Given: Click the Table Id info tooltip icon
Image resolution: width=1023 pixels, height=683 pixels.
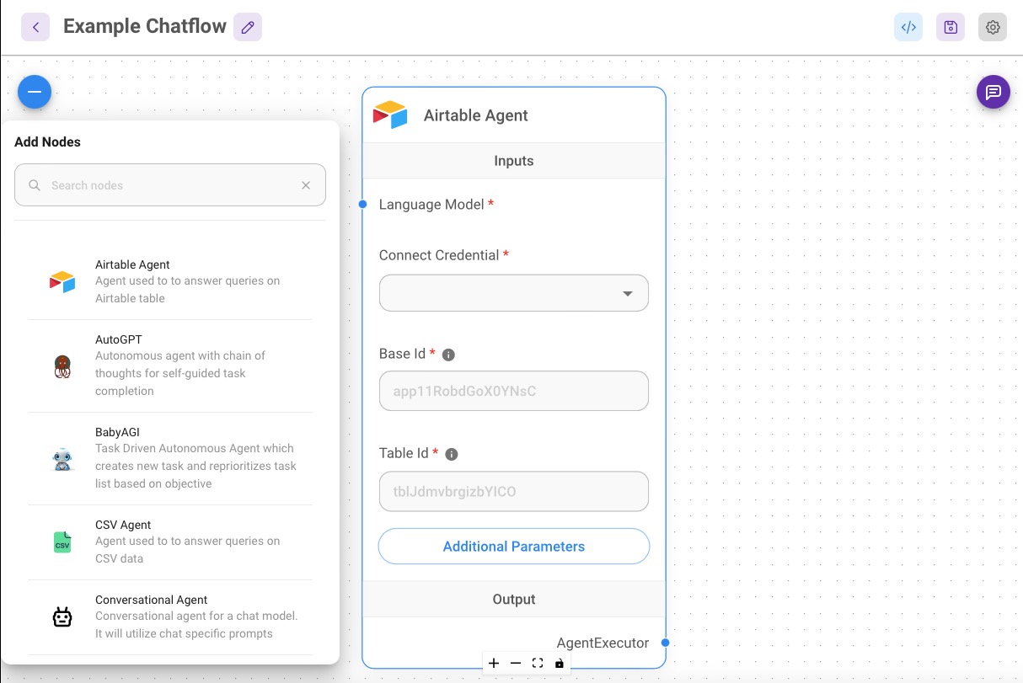Looking at the screenshot, I should tap(451, 454).
